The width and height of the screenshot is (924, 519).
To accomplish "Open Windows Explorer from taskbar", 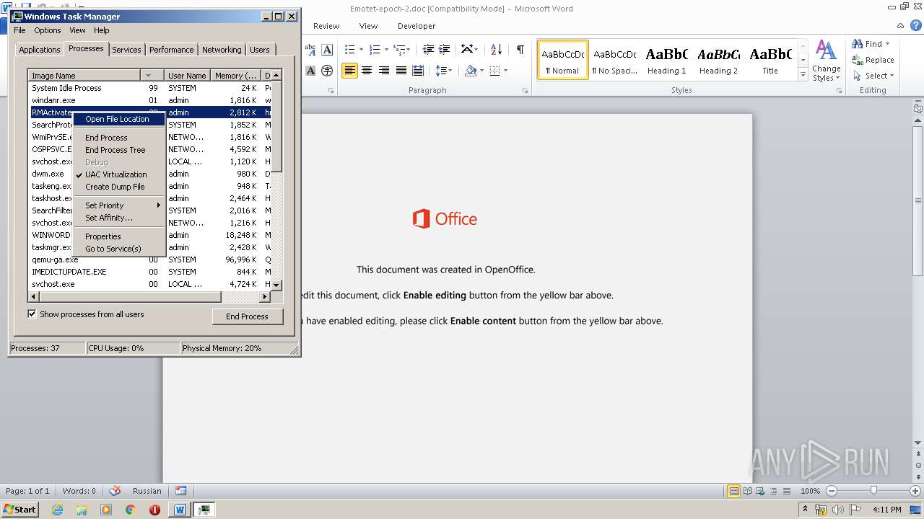I will click(82, 510).
